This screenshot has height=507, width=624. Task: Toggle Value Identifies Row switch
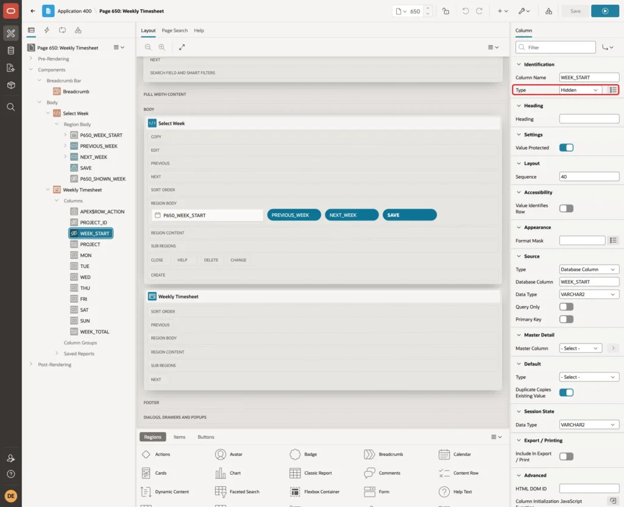click(x=566, y=208)
